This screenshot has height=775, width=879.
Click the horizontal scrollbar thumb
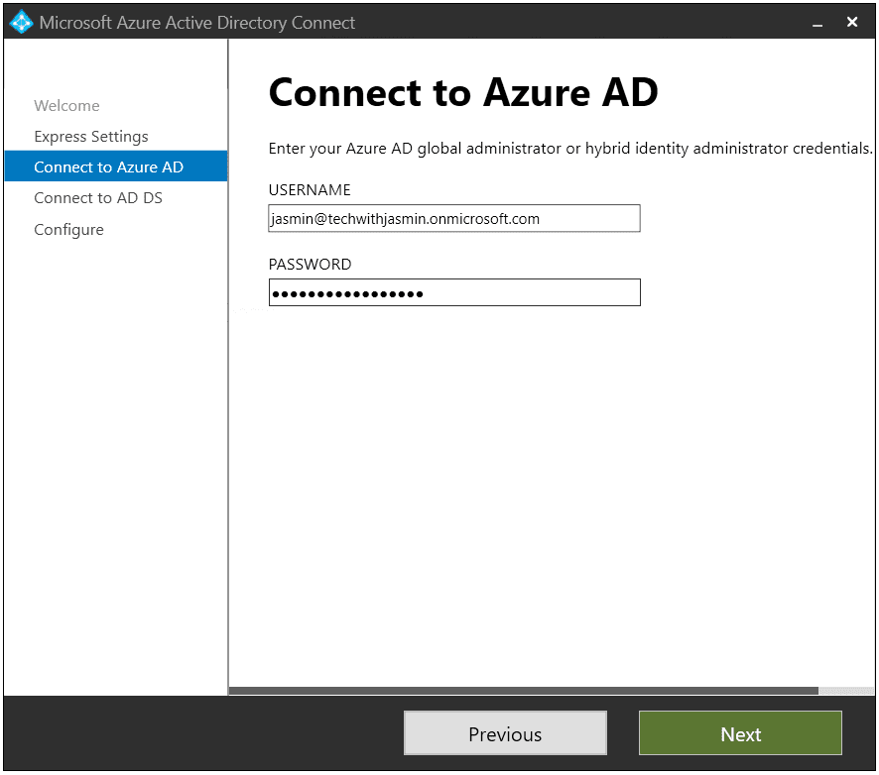524,691
